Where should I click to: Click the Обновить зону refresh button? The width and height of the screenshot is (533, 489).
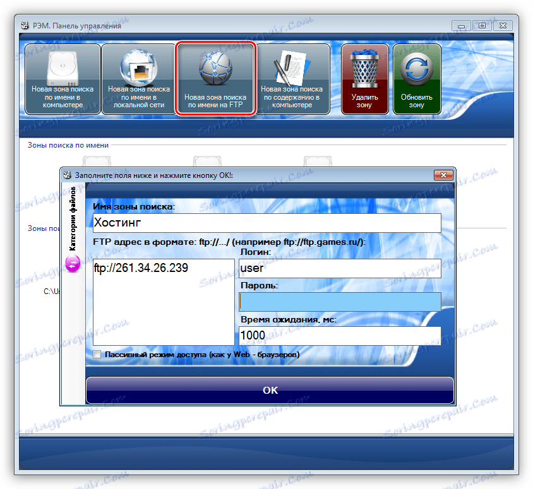coord(417,79)
